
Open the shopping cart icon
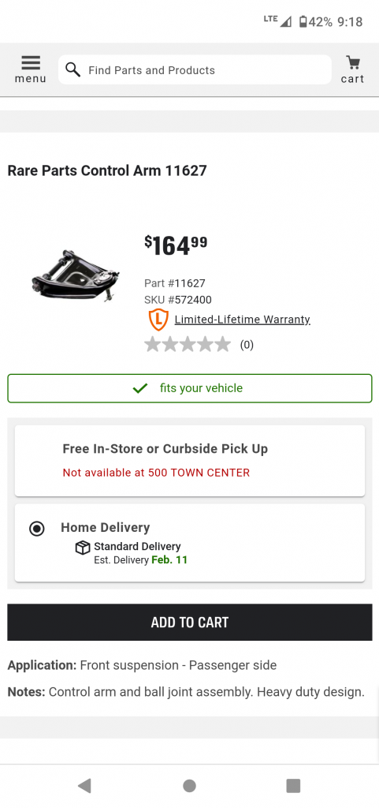pyautogui.click(x=352, y=69)
